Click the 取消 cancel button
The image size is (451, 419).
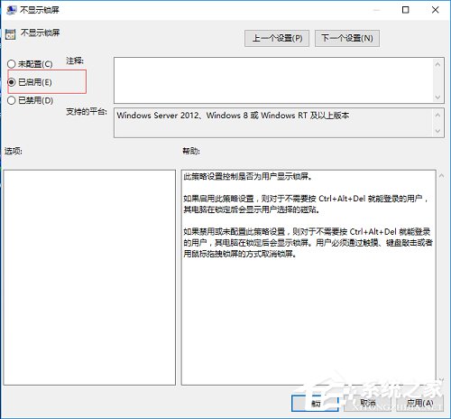367,403
